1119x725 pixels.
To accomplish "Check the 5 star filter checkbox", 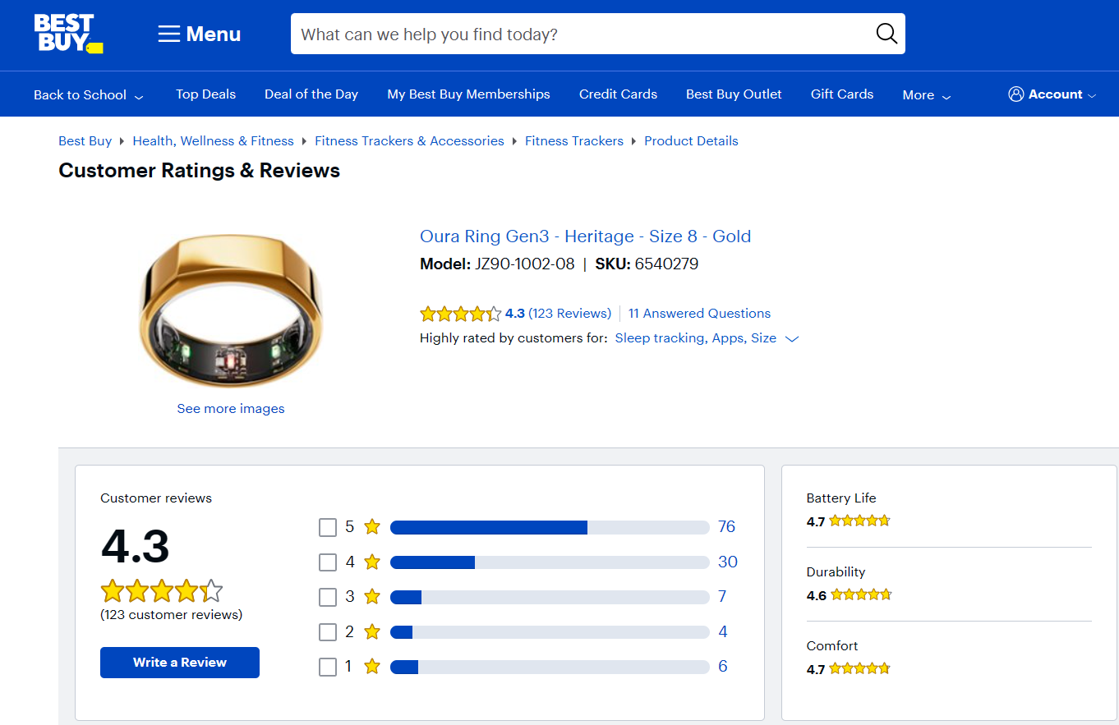I will 328,527.
